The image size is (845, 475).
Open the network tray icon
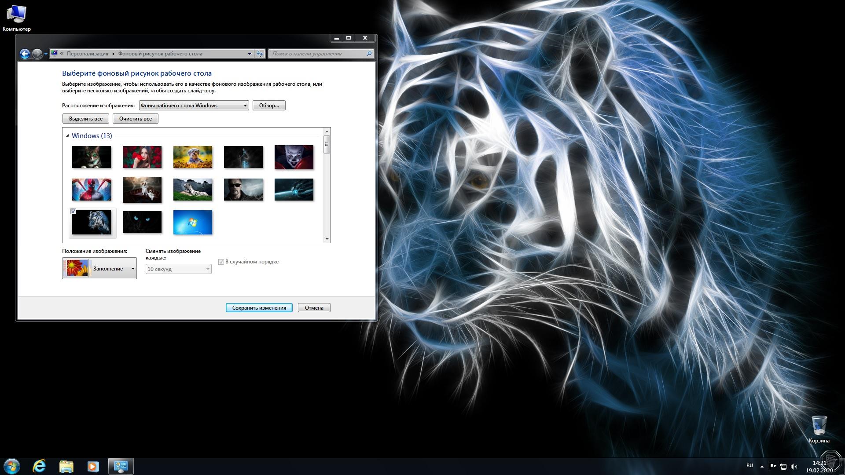pos(783,466)
